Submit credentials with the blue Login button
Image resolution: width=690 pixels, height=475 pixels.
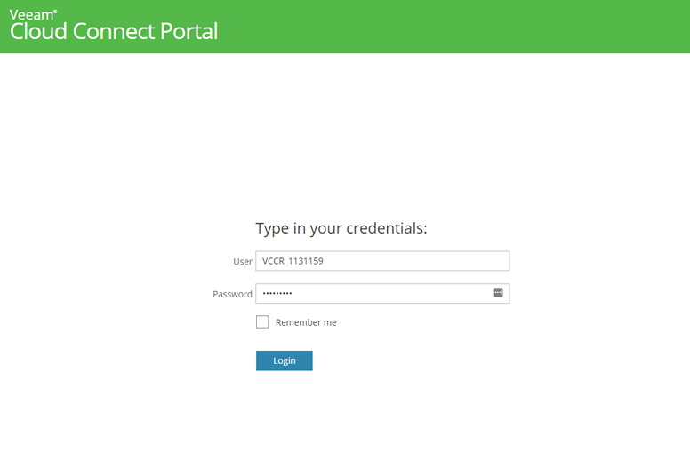point(285,360)
